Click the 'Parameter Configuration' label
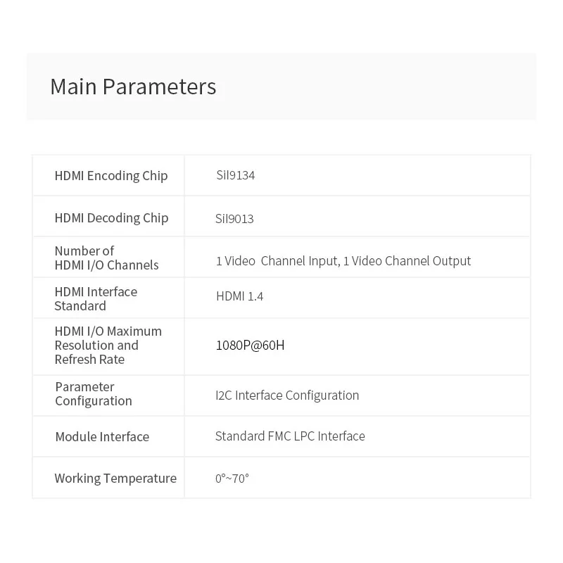563x563 pixels. coord(94,394)
